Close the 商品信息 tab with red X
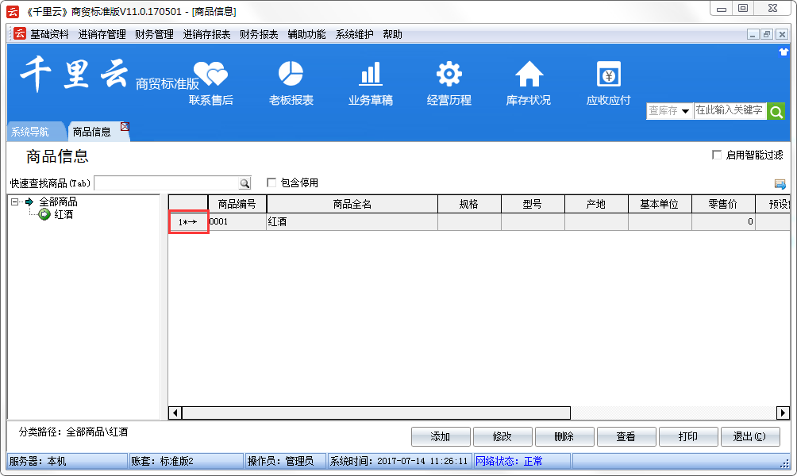Screen dimensions: 797x476 (x=125, y=127)
